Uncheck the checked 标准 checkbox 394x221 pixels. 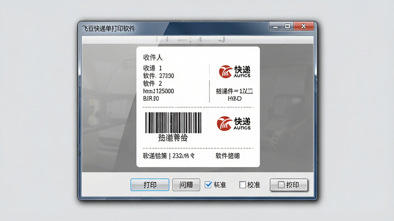pyautogui.click(x=208, y=185)
